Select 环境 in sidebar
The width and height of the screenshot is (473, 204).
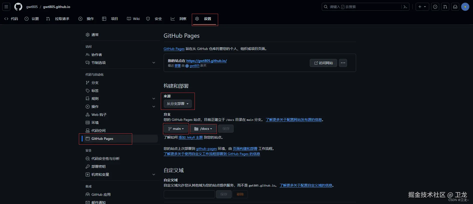click(x=121, y=123)
